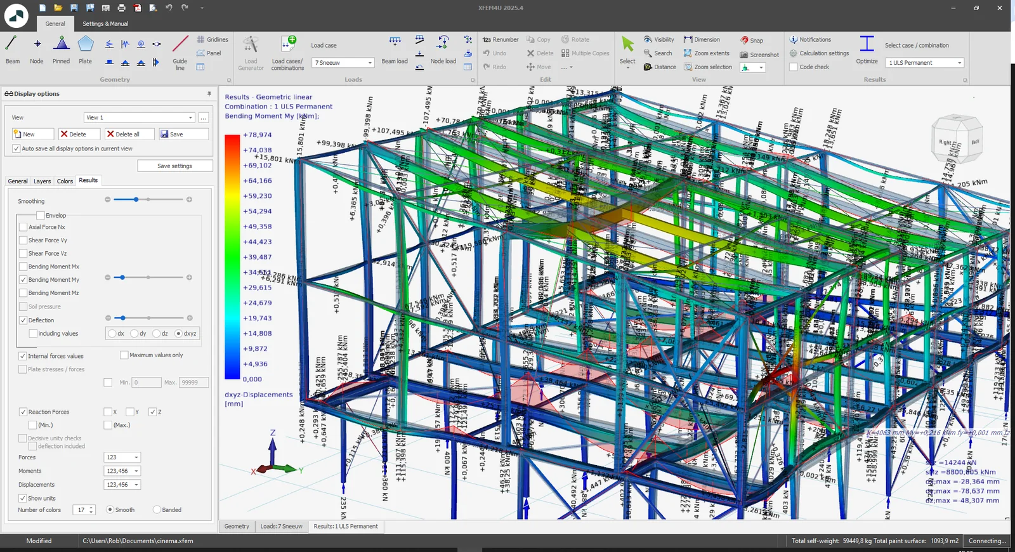Click the Delete all views button
This screenshot has width=1015, height=552.
point(129,135)
